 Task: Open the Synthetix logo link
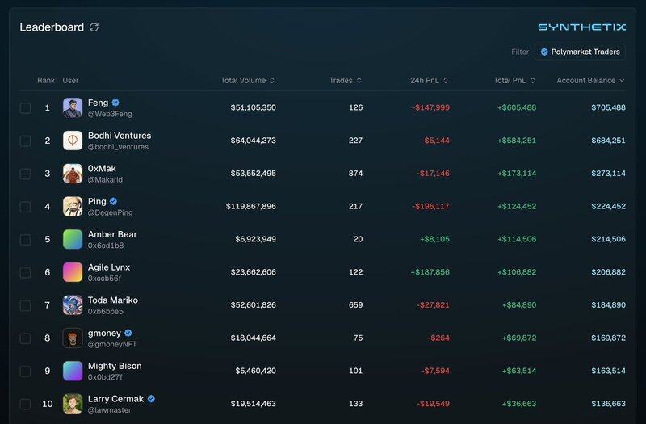pos(581,27)
